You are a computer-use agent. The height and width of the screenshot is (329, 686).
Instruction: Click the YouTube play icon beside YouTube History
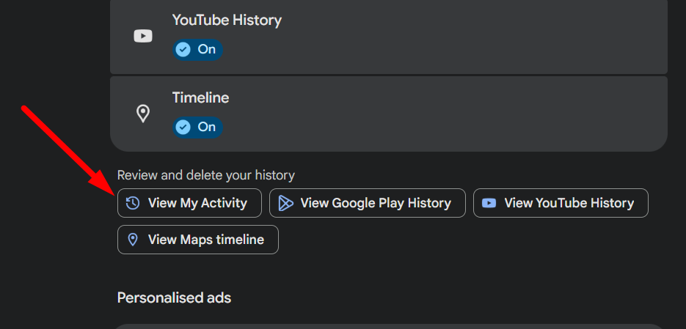pos(143,36)
